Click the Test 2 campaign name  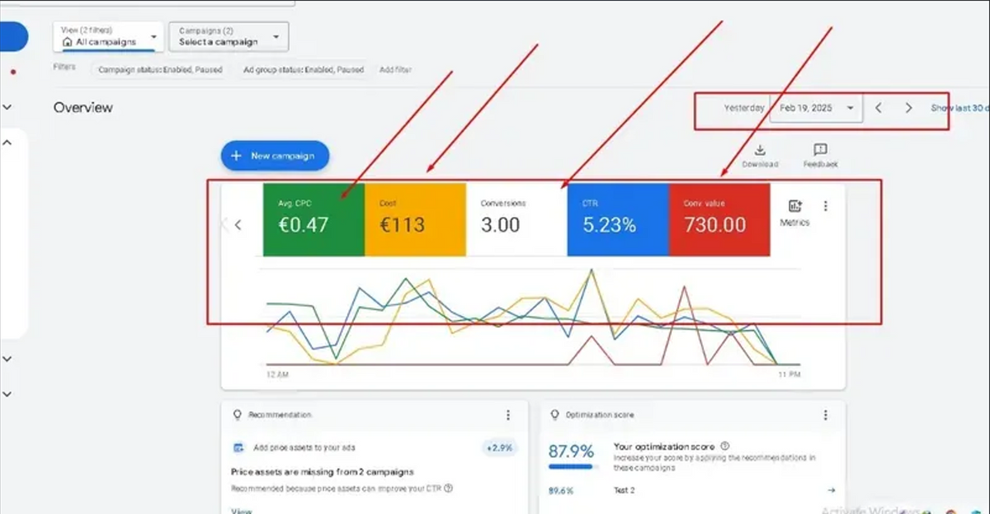(x=625, y=490)
